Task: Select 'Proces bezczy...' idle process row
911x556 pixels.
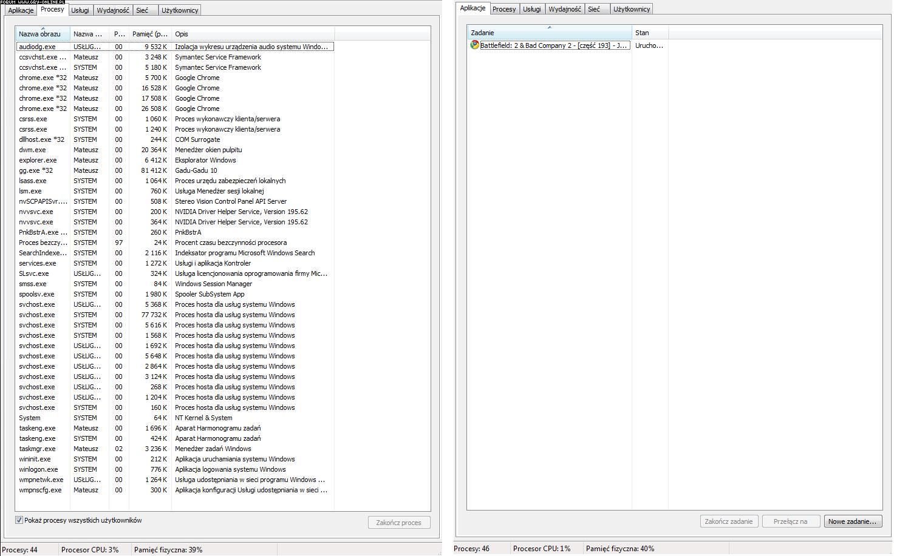Action: pyautogui.click(x=175, y=243)
